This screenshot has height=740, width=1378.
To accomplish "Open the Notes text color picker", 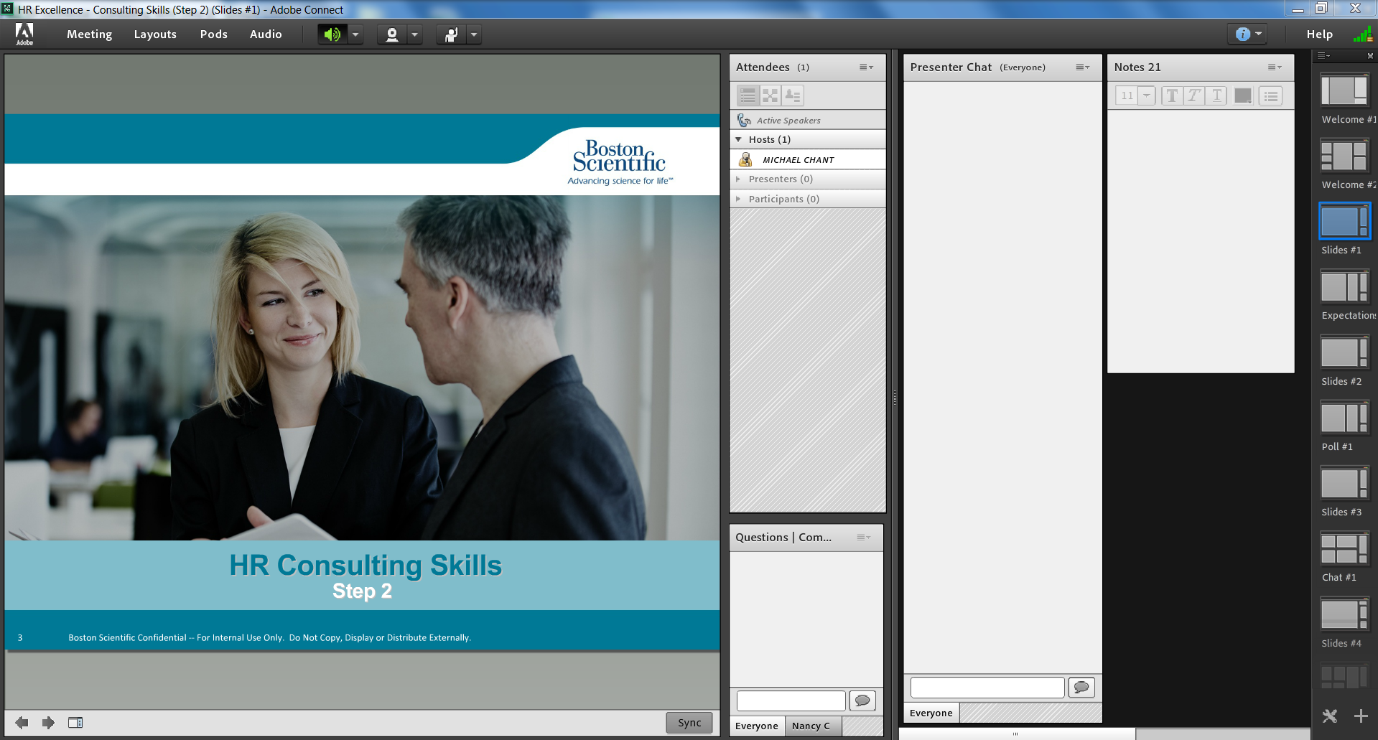I will 1242,95.
